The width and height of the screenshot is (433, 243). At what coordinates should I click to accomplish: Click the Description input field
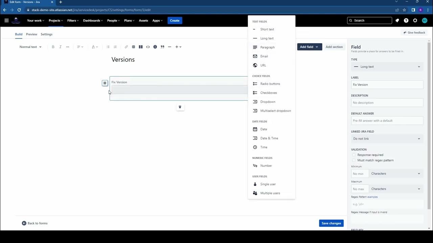tap(387, 103)
